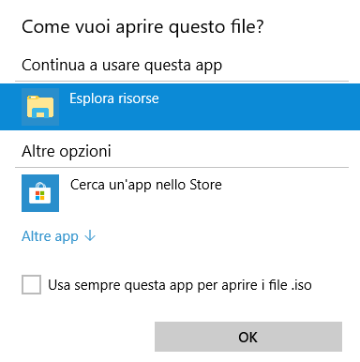This screenshot has width=360, height=362.
Task: Show more apps via Altre app
Action: (x=58, y=236)
